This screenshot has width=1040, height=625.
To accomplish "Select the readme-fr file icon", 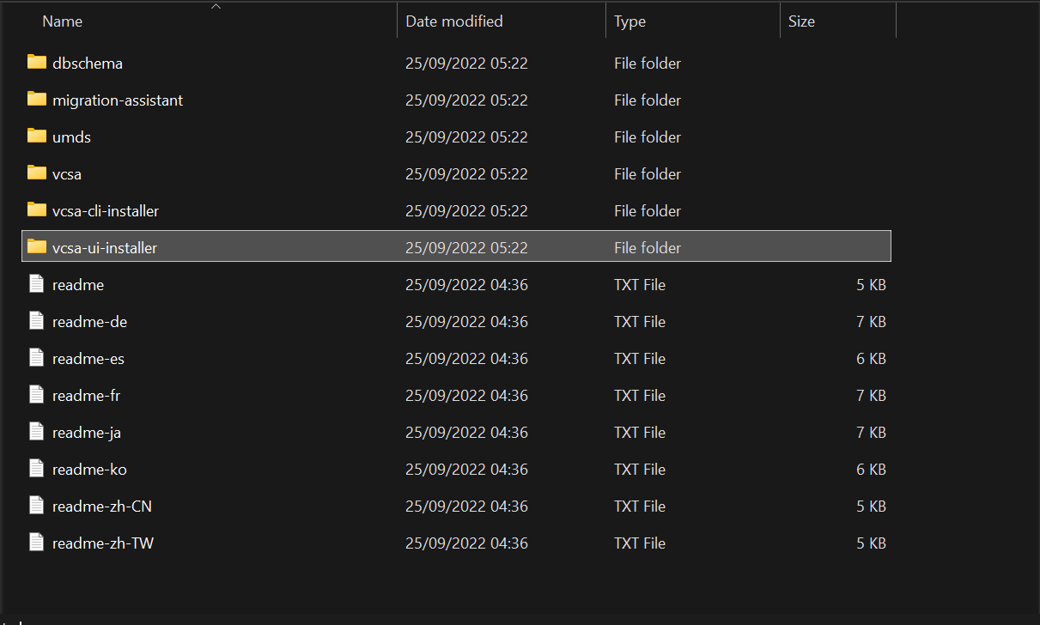I will (36, 394).
